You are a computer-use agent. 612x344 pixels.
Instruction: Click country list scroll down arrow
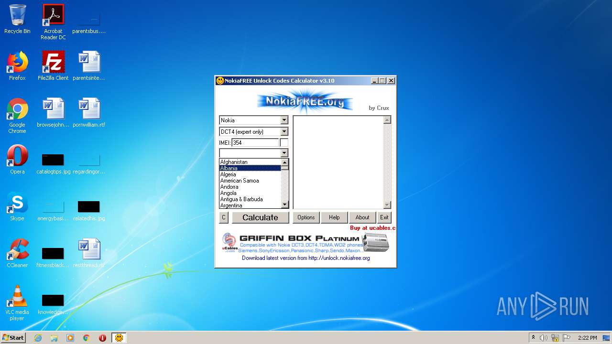285,204
